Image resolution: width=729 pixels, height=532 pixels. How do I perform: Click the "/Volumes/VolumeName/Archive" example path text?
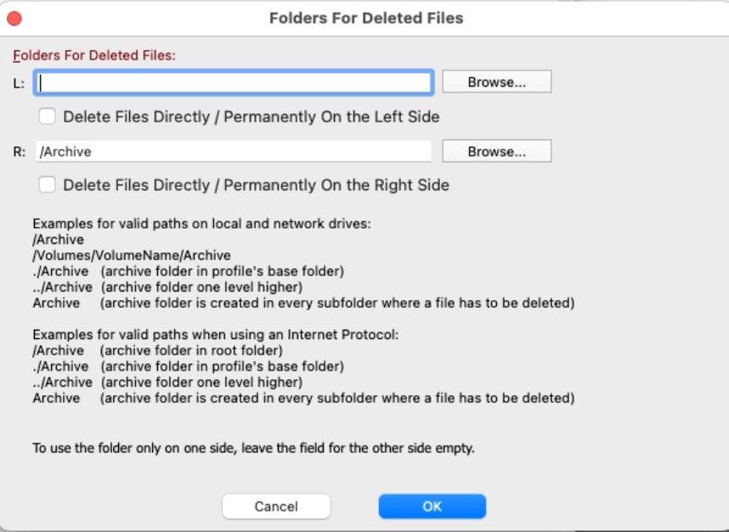coord(131,255)
